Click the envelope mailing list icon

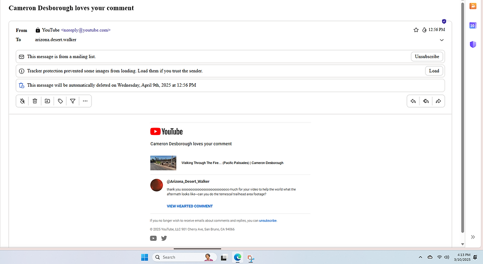click(22, 57)
